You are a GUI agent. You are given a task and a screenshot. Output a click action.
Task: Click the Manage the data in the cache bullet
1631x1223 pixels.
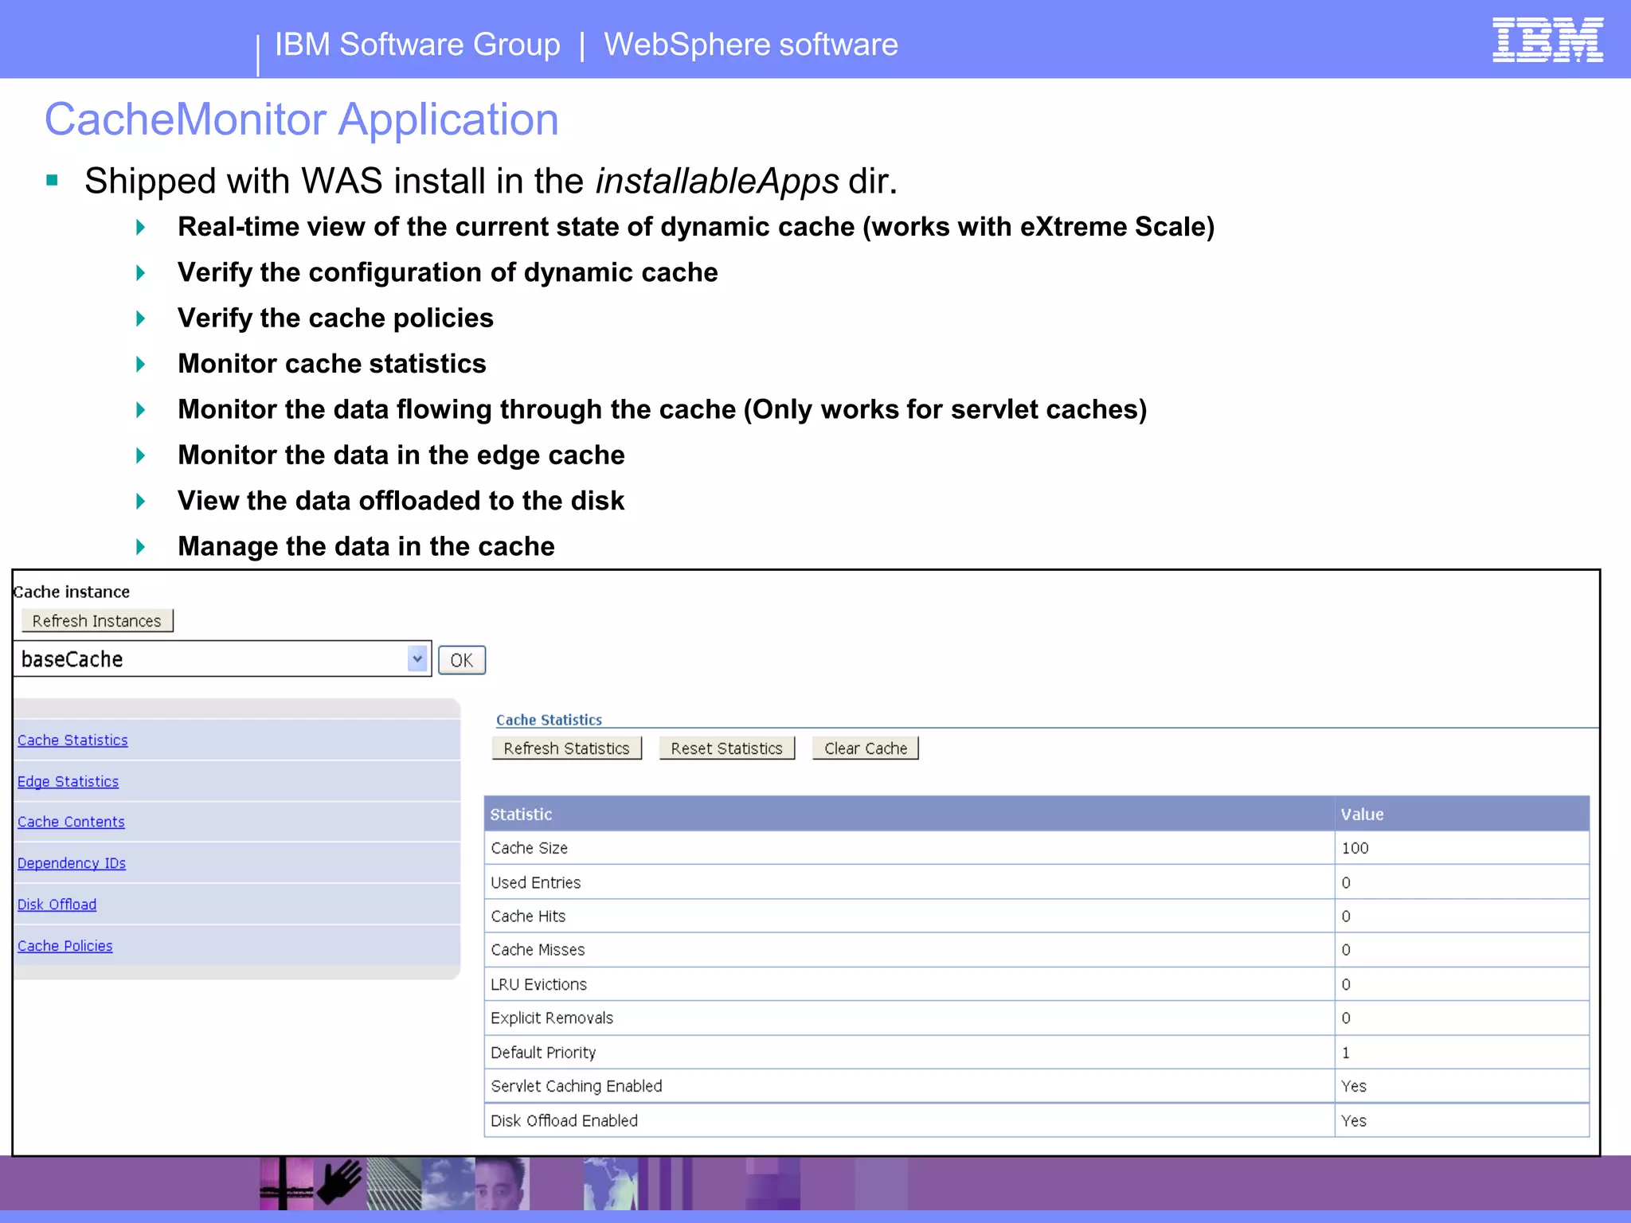tap(366, 547)
